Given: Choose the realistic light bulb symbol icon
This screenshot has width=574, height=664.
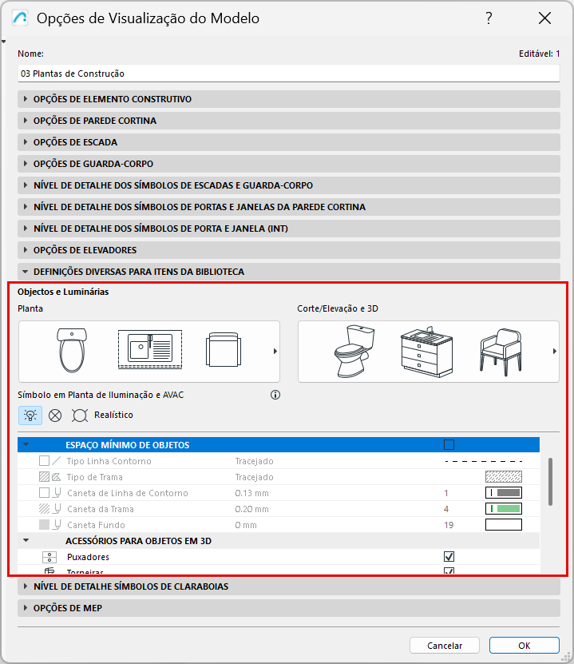Looking at the screenshot, I should click(30, 415).
